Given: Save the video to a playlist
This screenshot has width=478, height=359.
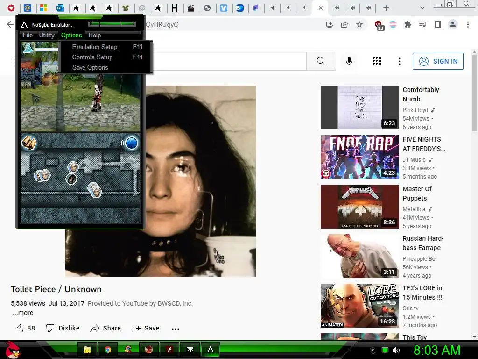Looking at the screenshot, I should tap(145, 328).
